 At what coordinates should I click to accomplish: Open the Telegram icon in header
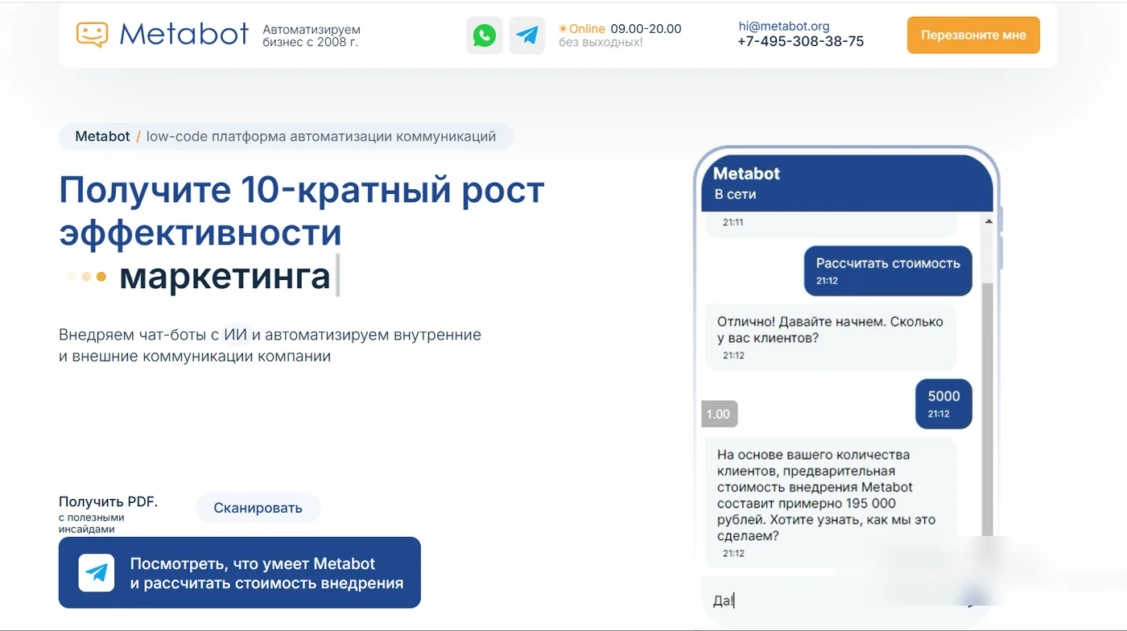(x=527, y=35)
